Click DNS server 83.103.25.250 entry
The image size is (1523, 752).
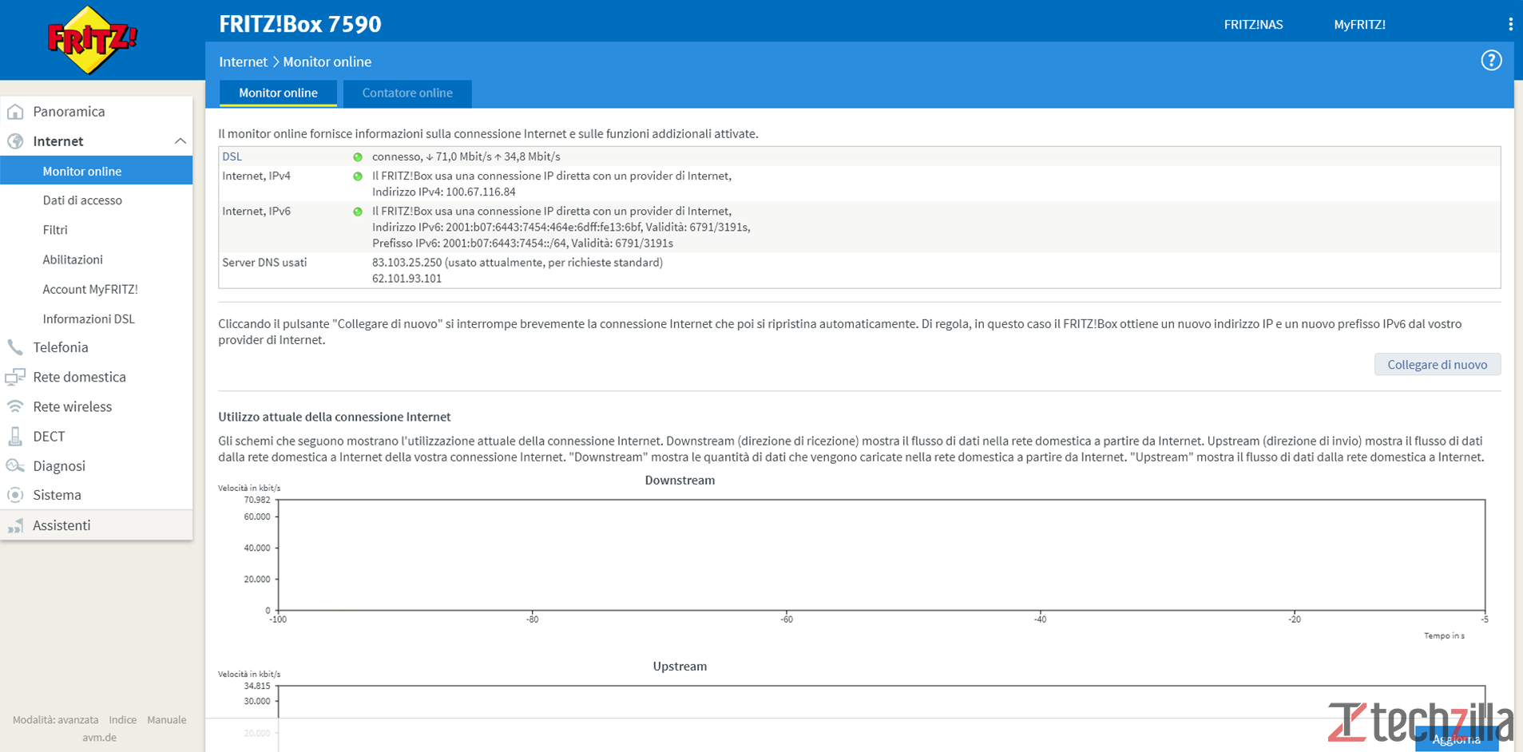pyautogui.click(x=518, y=263)
